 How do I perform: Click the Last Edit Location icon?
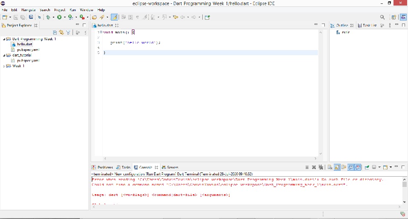coord(176,17)
